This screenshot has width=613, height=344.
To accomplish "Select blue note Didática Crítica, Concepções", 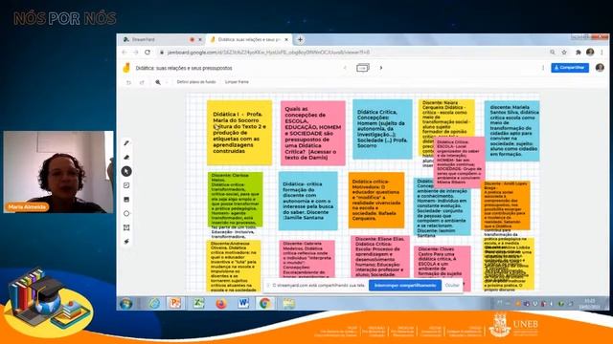I will (382, 129).
